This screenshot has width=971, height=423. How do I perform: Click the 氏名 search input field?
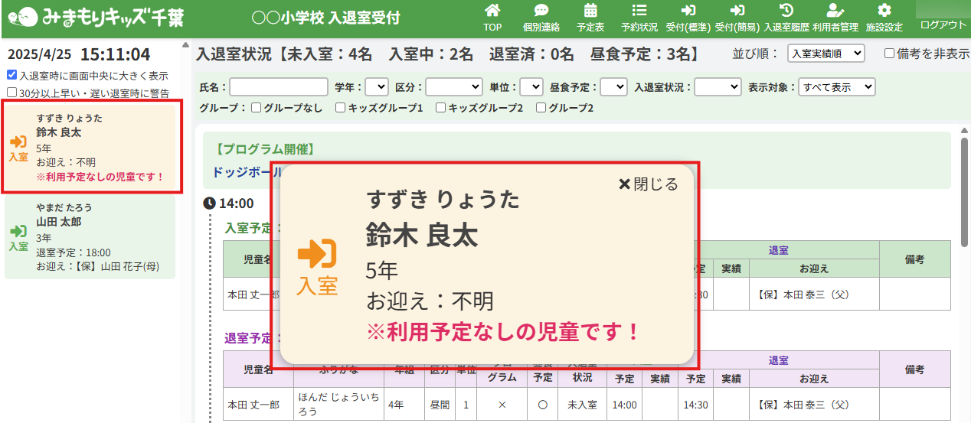click(279, 87)
